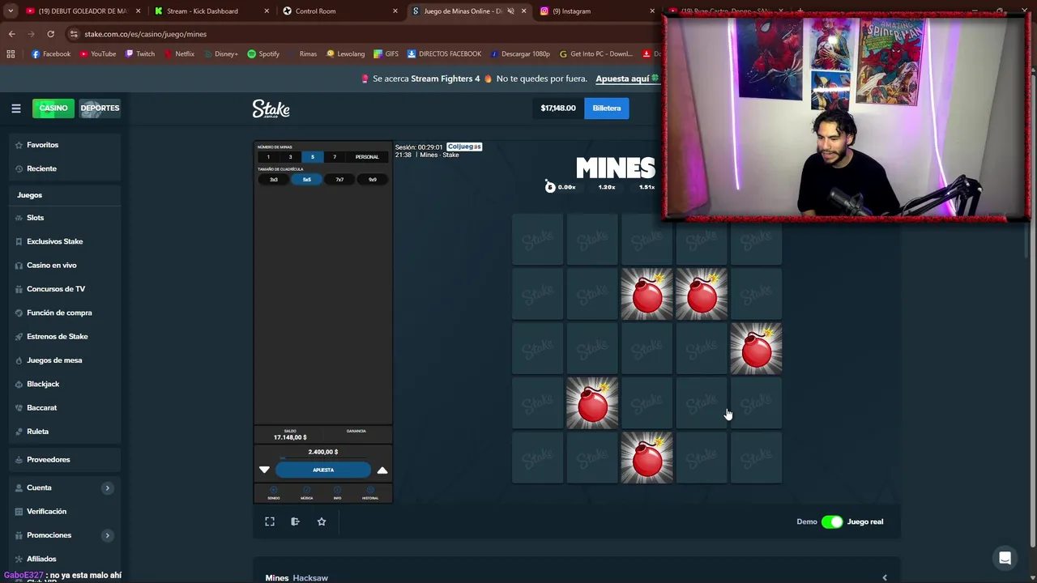
Task: Open the Hacksaw provider link
Action: click(x=310, y=578)
